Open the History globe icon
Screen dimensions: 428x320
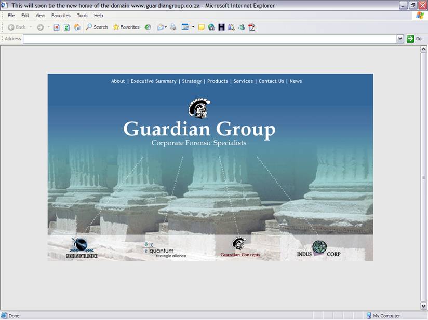[148, 27]
